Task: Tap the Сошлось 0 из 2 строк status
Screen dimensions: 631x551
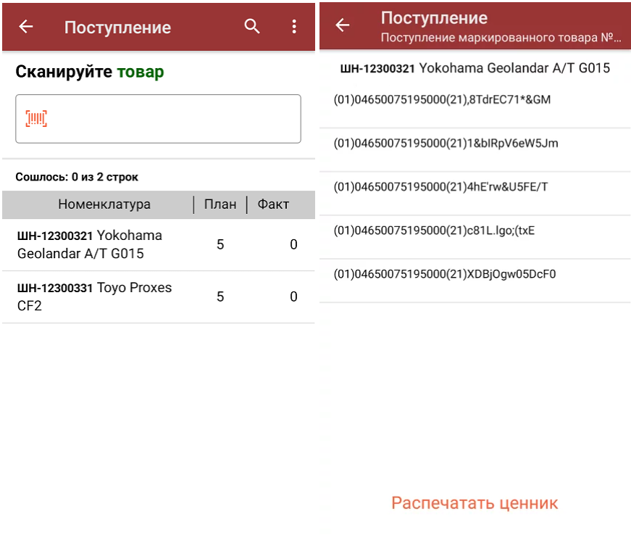Action: tap(77, 177)
